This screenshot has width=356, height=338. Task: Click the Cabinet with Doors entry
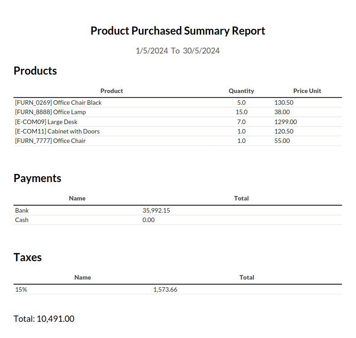[57, 131]
